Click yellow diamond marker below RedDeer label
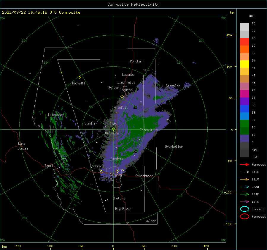The height and width of the screenshot is (250, 267). [122, 97]
